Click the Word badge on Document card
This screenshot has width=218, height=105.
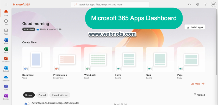(26, 68)
